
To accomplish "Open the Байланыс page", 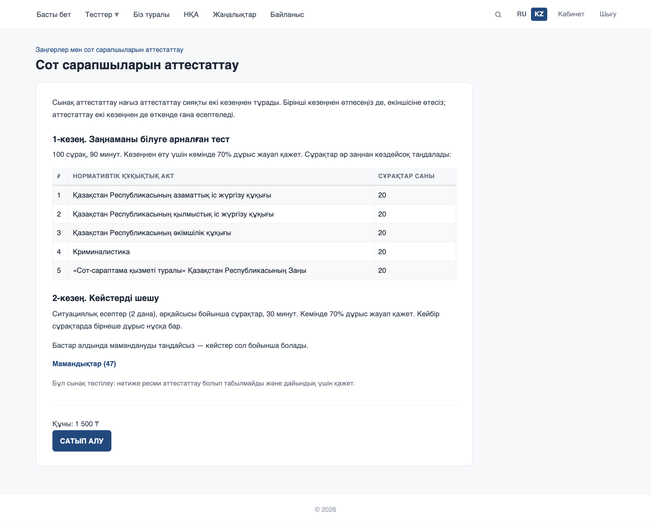I will (287, 15).
